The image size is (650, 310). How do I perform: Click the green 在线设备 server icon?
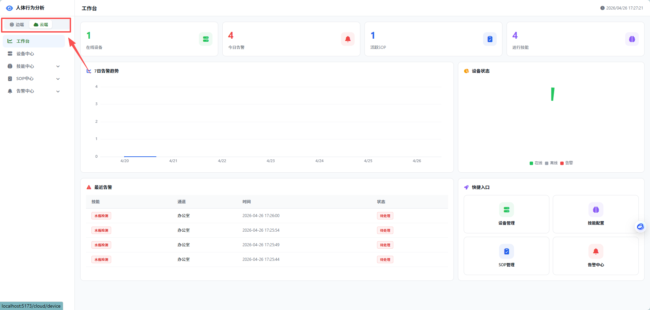coord(206,39)
